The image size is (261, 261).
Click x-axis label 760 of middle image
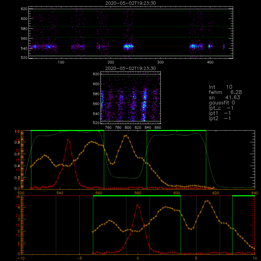(108, 128)
